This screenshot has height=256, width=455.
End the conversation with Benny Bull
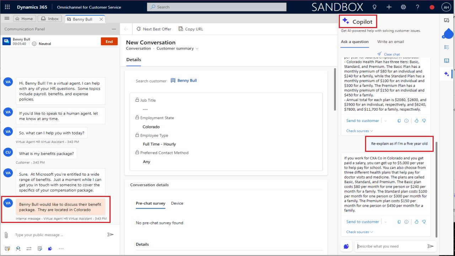[109, 42]
